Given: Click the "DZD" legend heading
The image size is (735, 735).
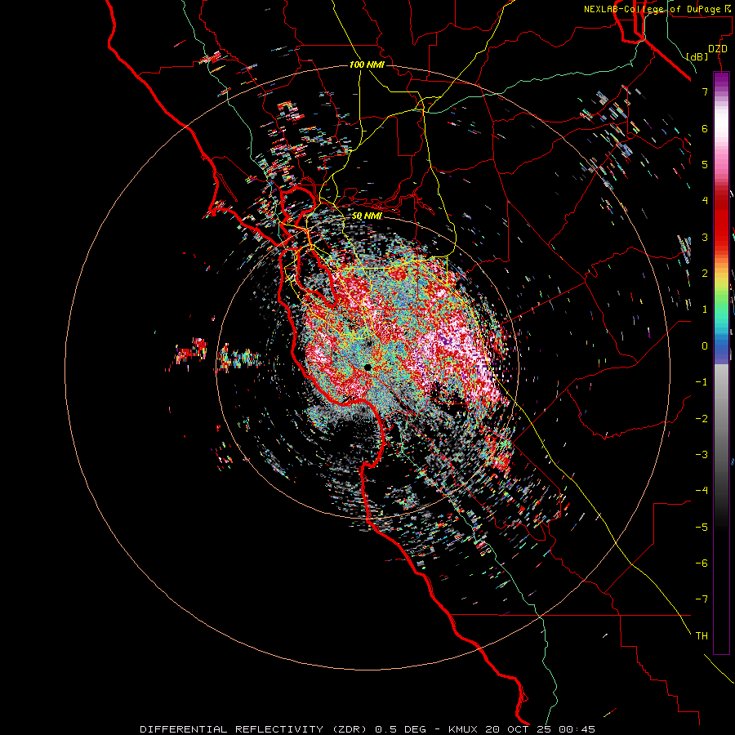Looking at the screenshot, I should tap(718, 49).
